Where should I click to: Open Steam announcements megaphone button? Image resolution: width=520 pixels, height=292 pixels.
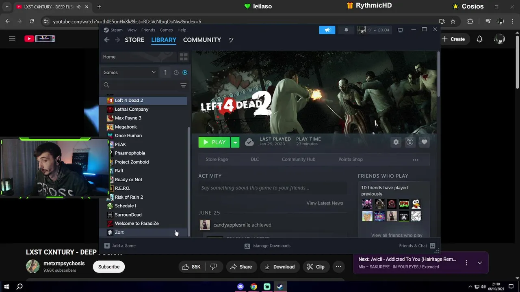327,30
